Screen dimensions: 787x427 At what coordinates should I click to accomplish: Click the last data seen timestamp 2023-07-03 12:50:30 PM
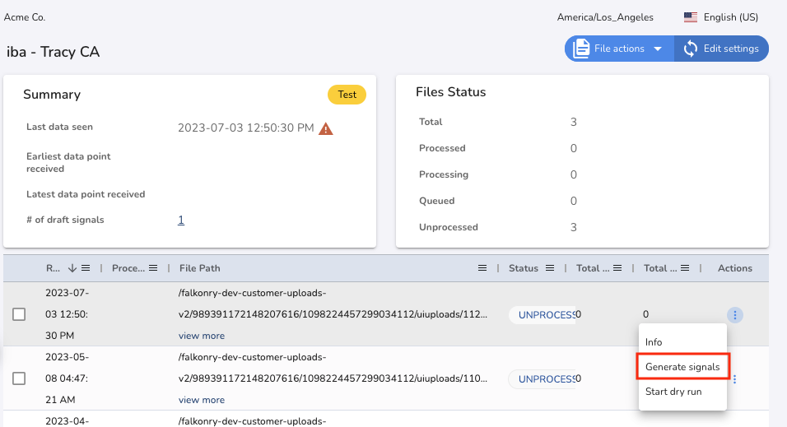246,128
